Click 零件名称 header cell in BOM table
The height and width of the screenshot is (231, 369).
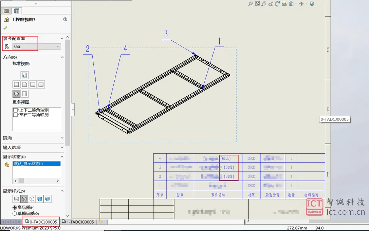[x=218, y=195]
